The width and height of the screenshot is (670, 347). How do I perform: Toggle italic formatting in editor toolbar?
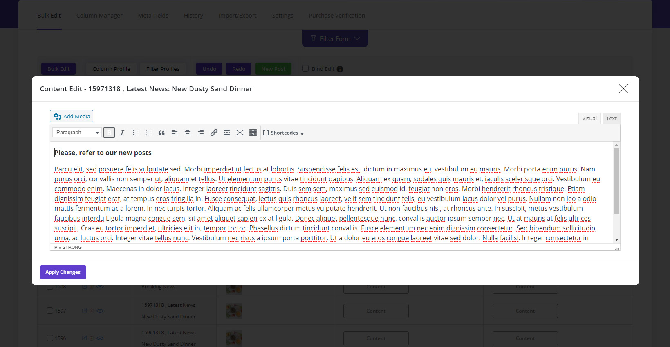pyautogui.click(x=122, y=133)
